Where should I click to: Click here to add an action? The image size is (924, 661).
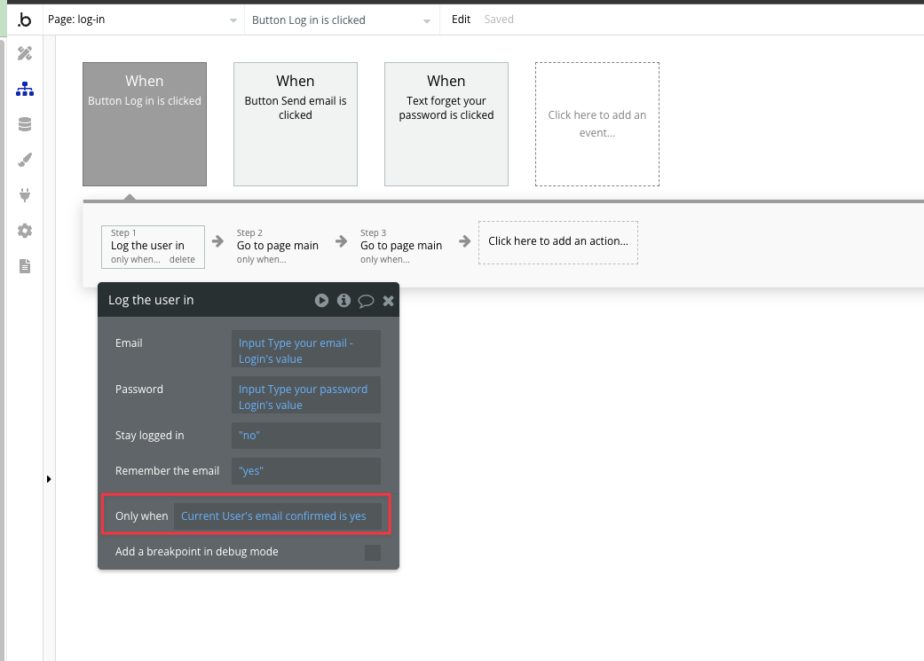coord(558,243)
